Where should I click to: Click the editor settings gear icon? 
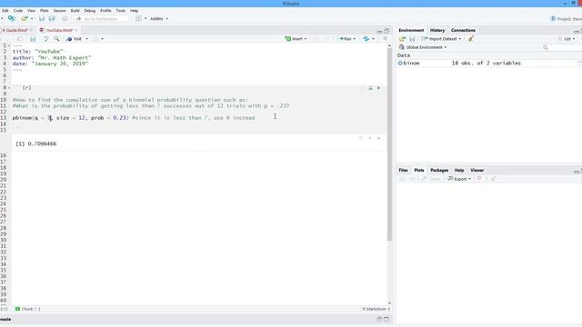click(x=95, y=39)
